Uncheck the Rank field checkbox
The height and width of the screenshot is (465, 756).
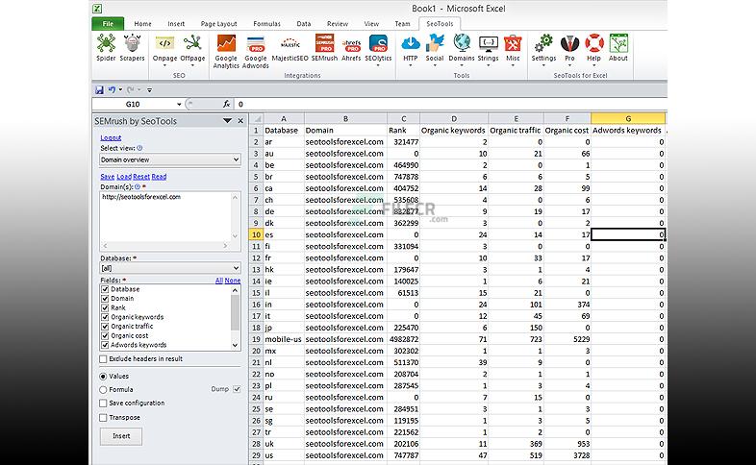pos(105,307)
